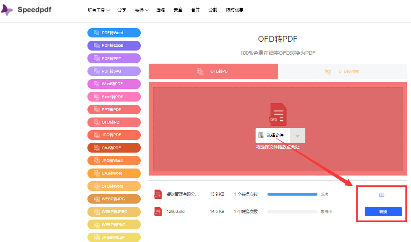Switch to the OFD转PDF tab
The width and height of the screenshot is (411, 242).
tap(213, 71)
